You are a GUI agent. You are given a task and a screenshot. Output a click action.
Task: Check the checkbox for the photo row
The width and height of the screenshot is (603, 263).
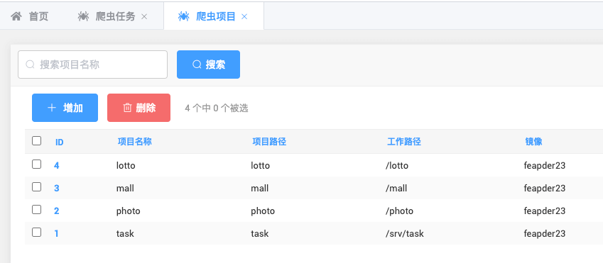pyautogui.click(x=36, y=210)
